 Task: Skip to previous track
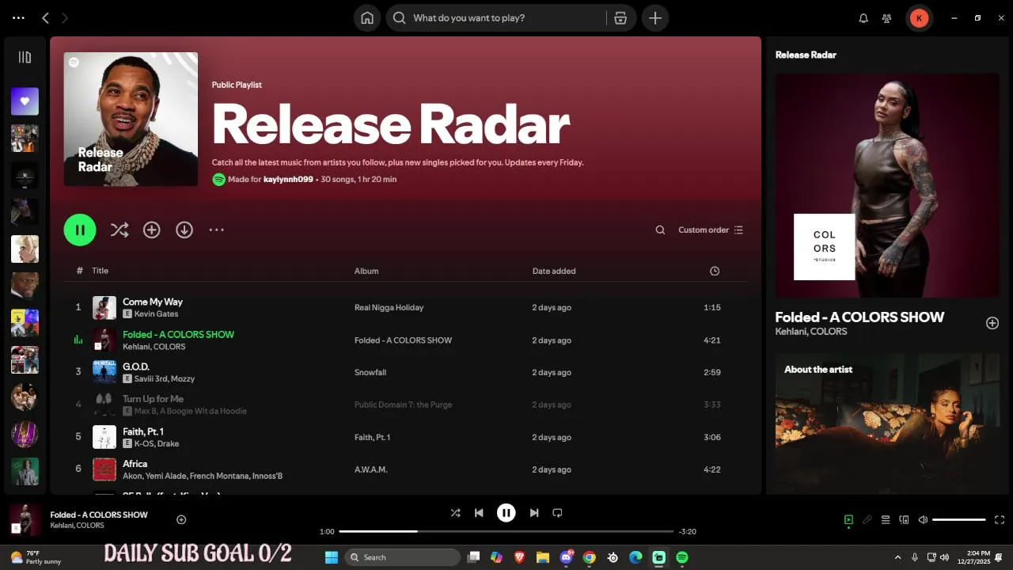pyautogui.click(x=479, y=513)
